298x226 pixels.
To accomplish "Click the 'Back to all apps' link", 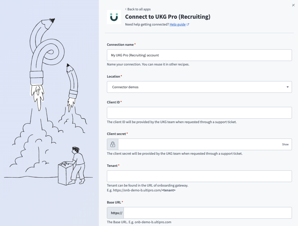I will [x=139, y=9].
